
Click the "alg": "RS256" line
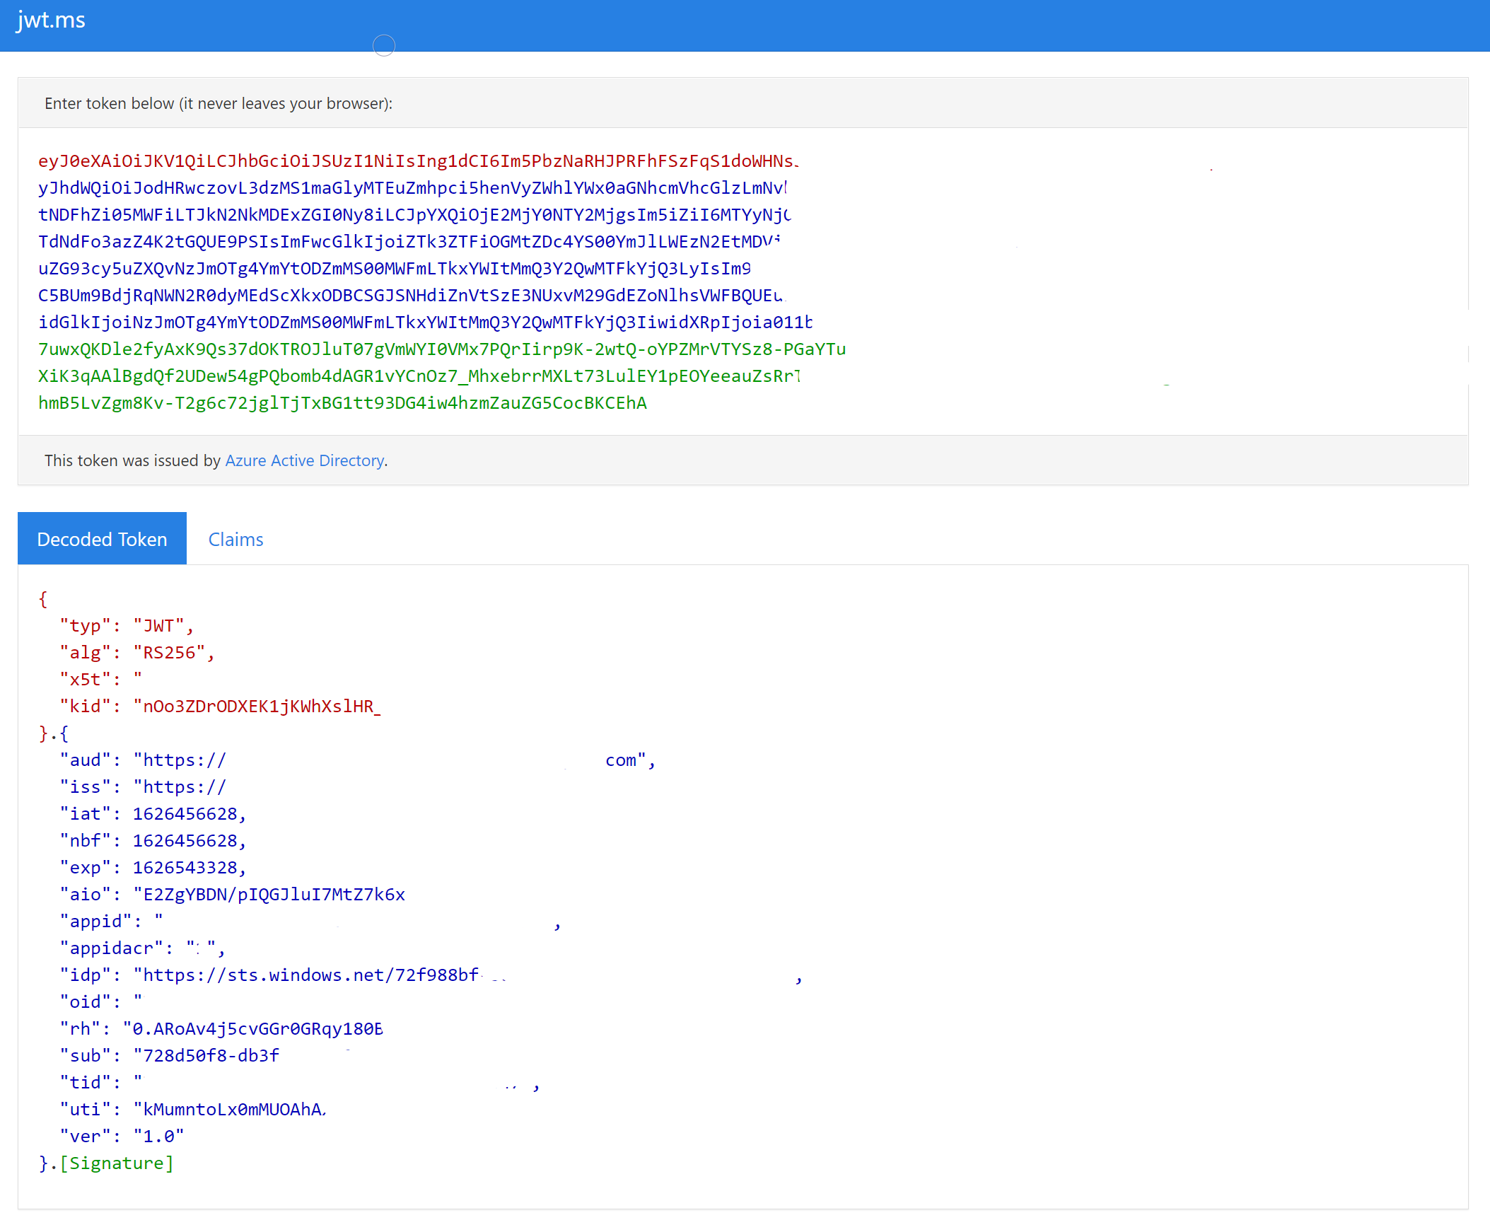pos(136,653)
